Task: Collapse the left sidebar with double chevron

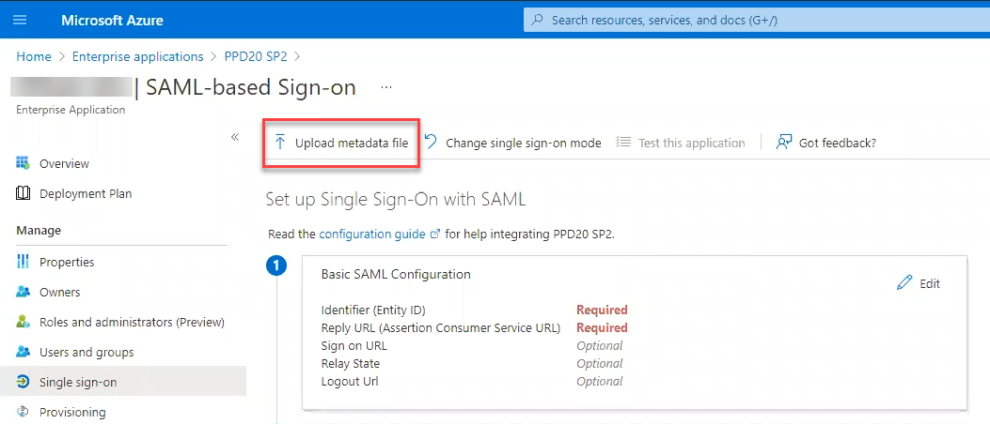Action: 235,137
